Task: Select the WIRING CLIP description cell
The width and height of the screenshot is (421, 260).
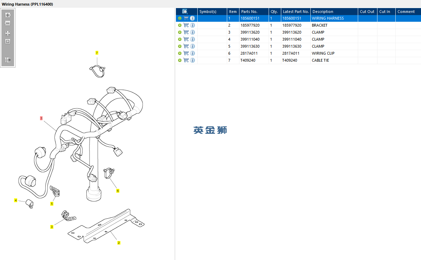Action: click(334, 53)
